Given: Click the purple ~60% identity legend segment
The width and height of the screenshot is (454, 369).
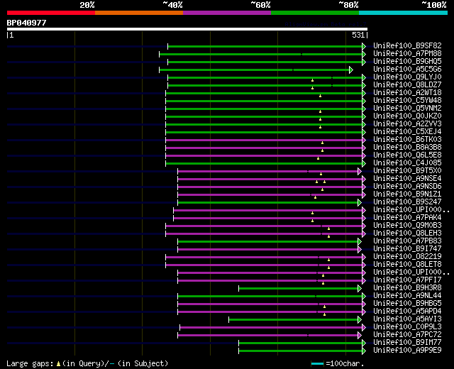Looking at the screenshot, I should click(x=227, y=13).
